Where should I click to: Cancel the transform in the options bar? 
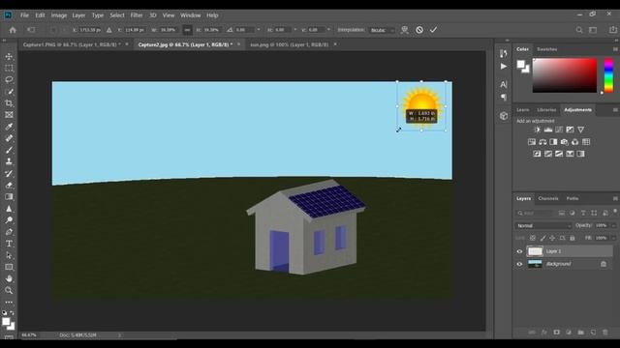pyautogui.click(x=419, y=30)
